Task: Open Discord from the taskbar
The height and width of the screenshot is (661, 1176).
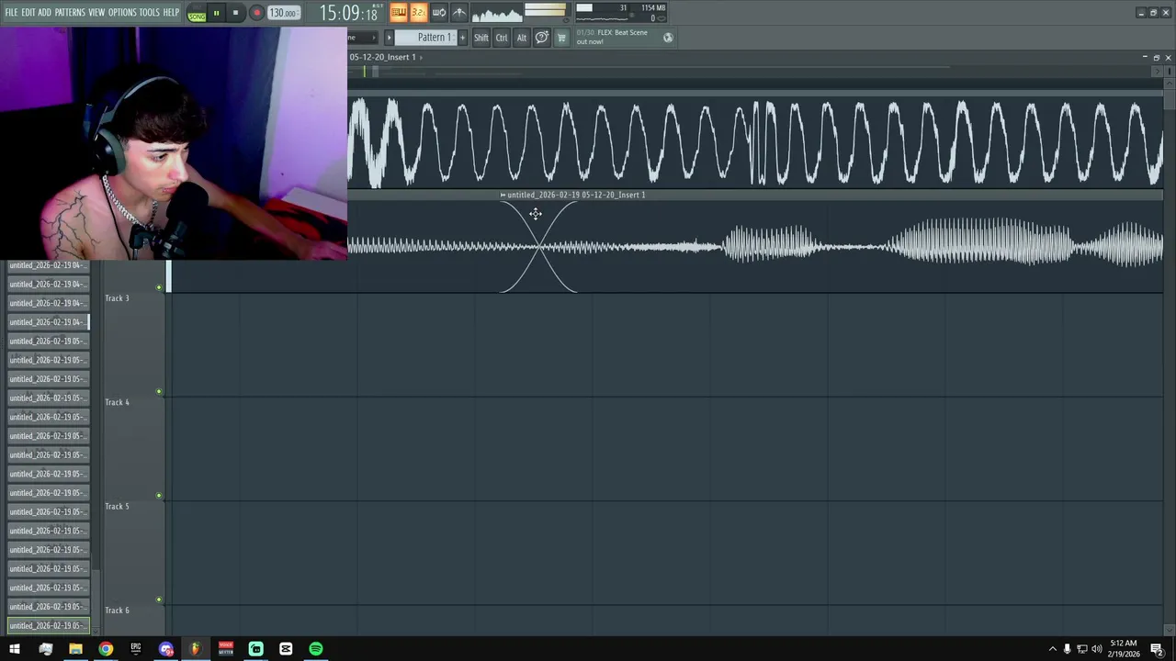Action: click(166, 649)
